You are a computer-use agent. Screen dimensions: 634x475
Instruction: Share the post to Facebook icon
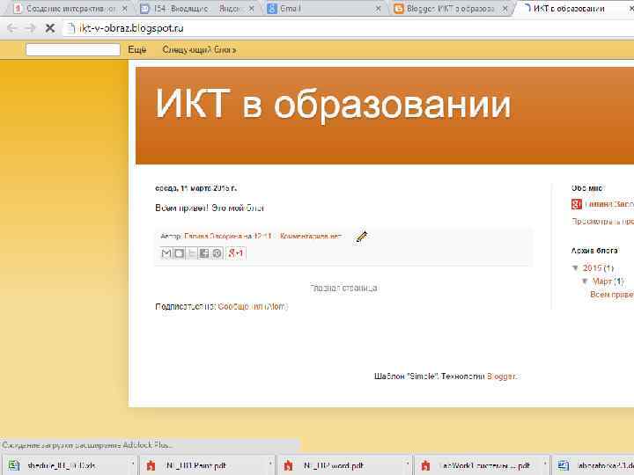204,253
